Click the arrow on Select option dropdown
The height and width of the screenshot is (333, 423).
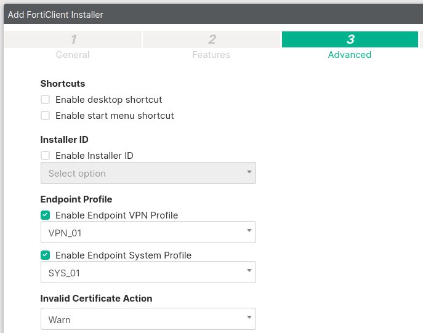point(249,172)
